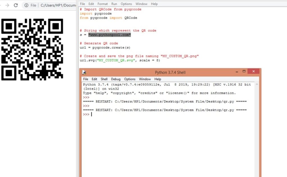This screenshot has width=287, height=177.
Task: Click the shell line starting "Type "help""
Action: point(159,93)
